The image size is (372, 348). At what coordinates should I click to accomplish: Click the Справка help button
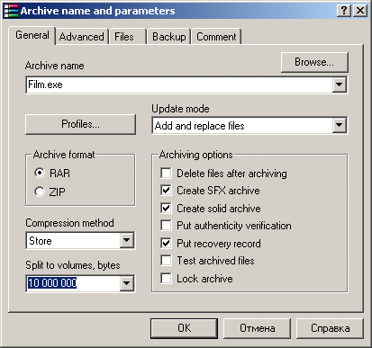point(330,328)
